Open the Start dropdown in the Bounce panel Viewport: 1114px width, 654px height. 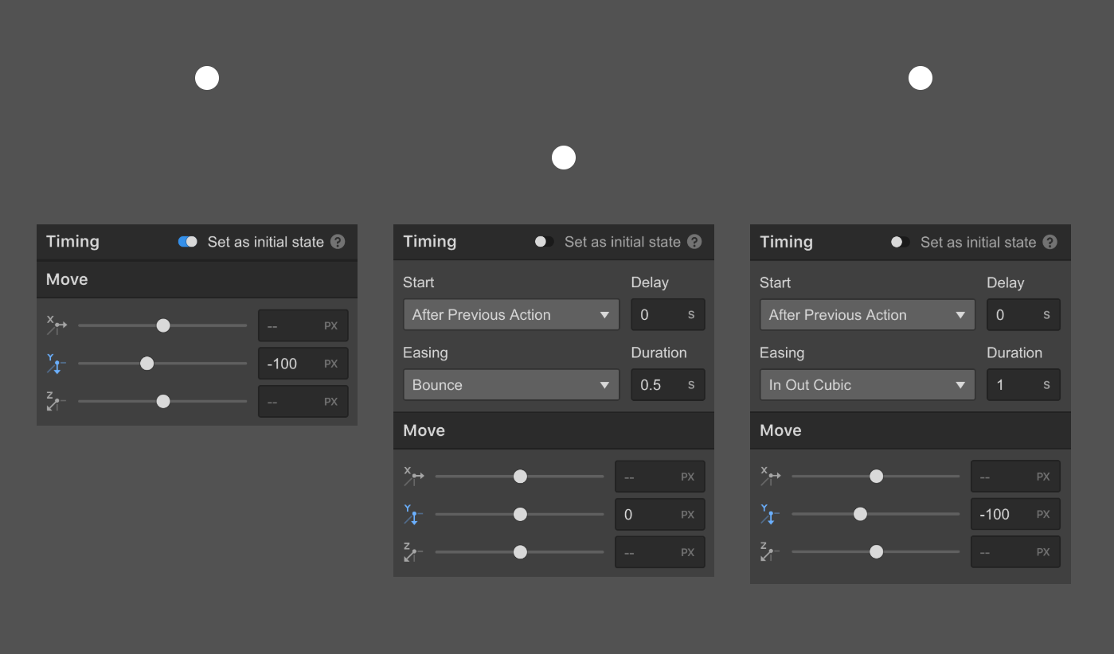click(511, 315)
